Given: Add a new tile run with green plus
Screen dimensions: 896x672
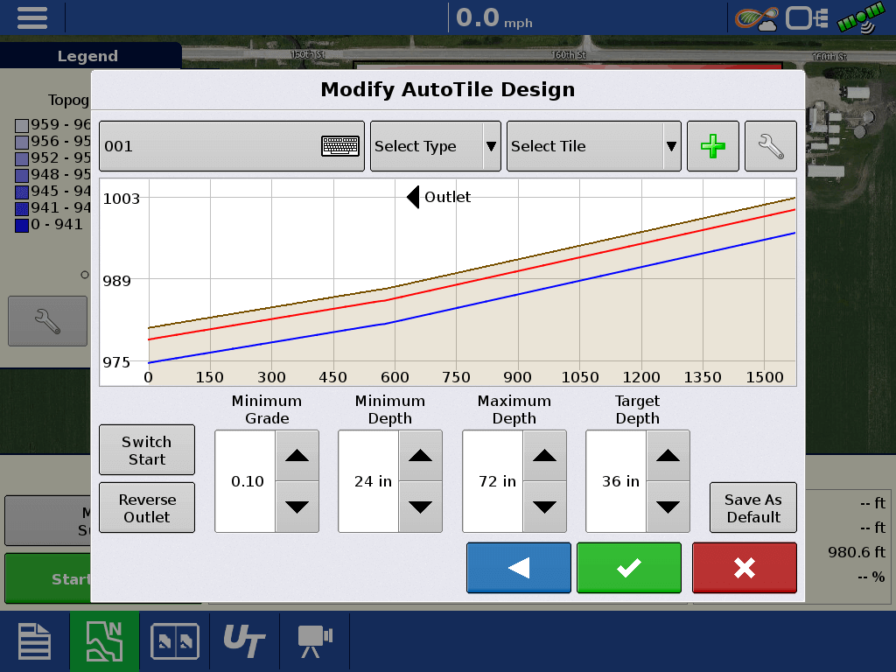Looking at the screenshot, I should (712, 145).
